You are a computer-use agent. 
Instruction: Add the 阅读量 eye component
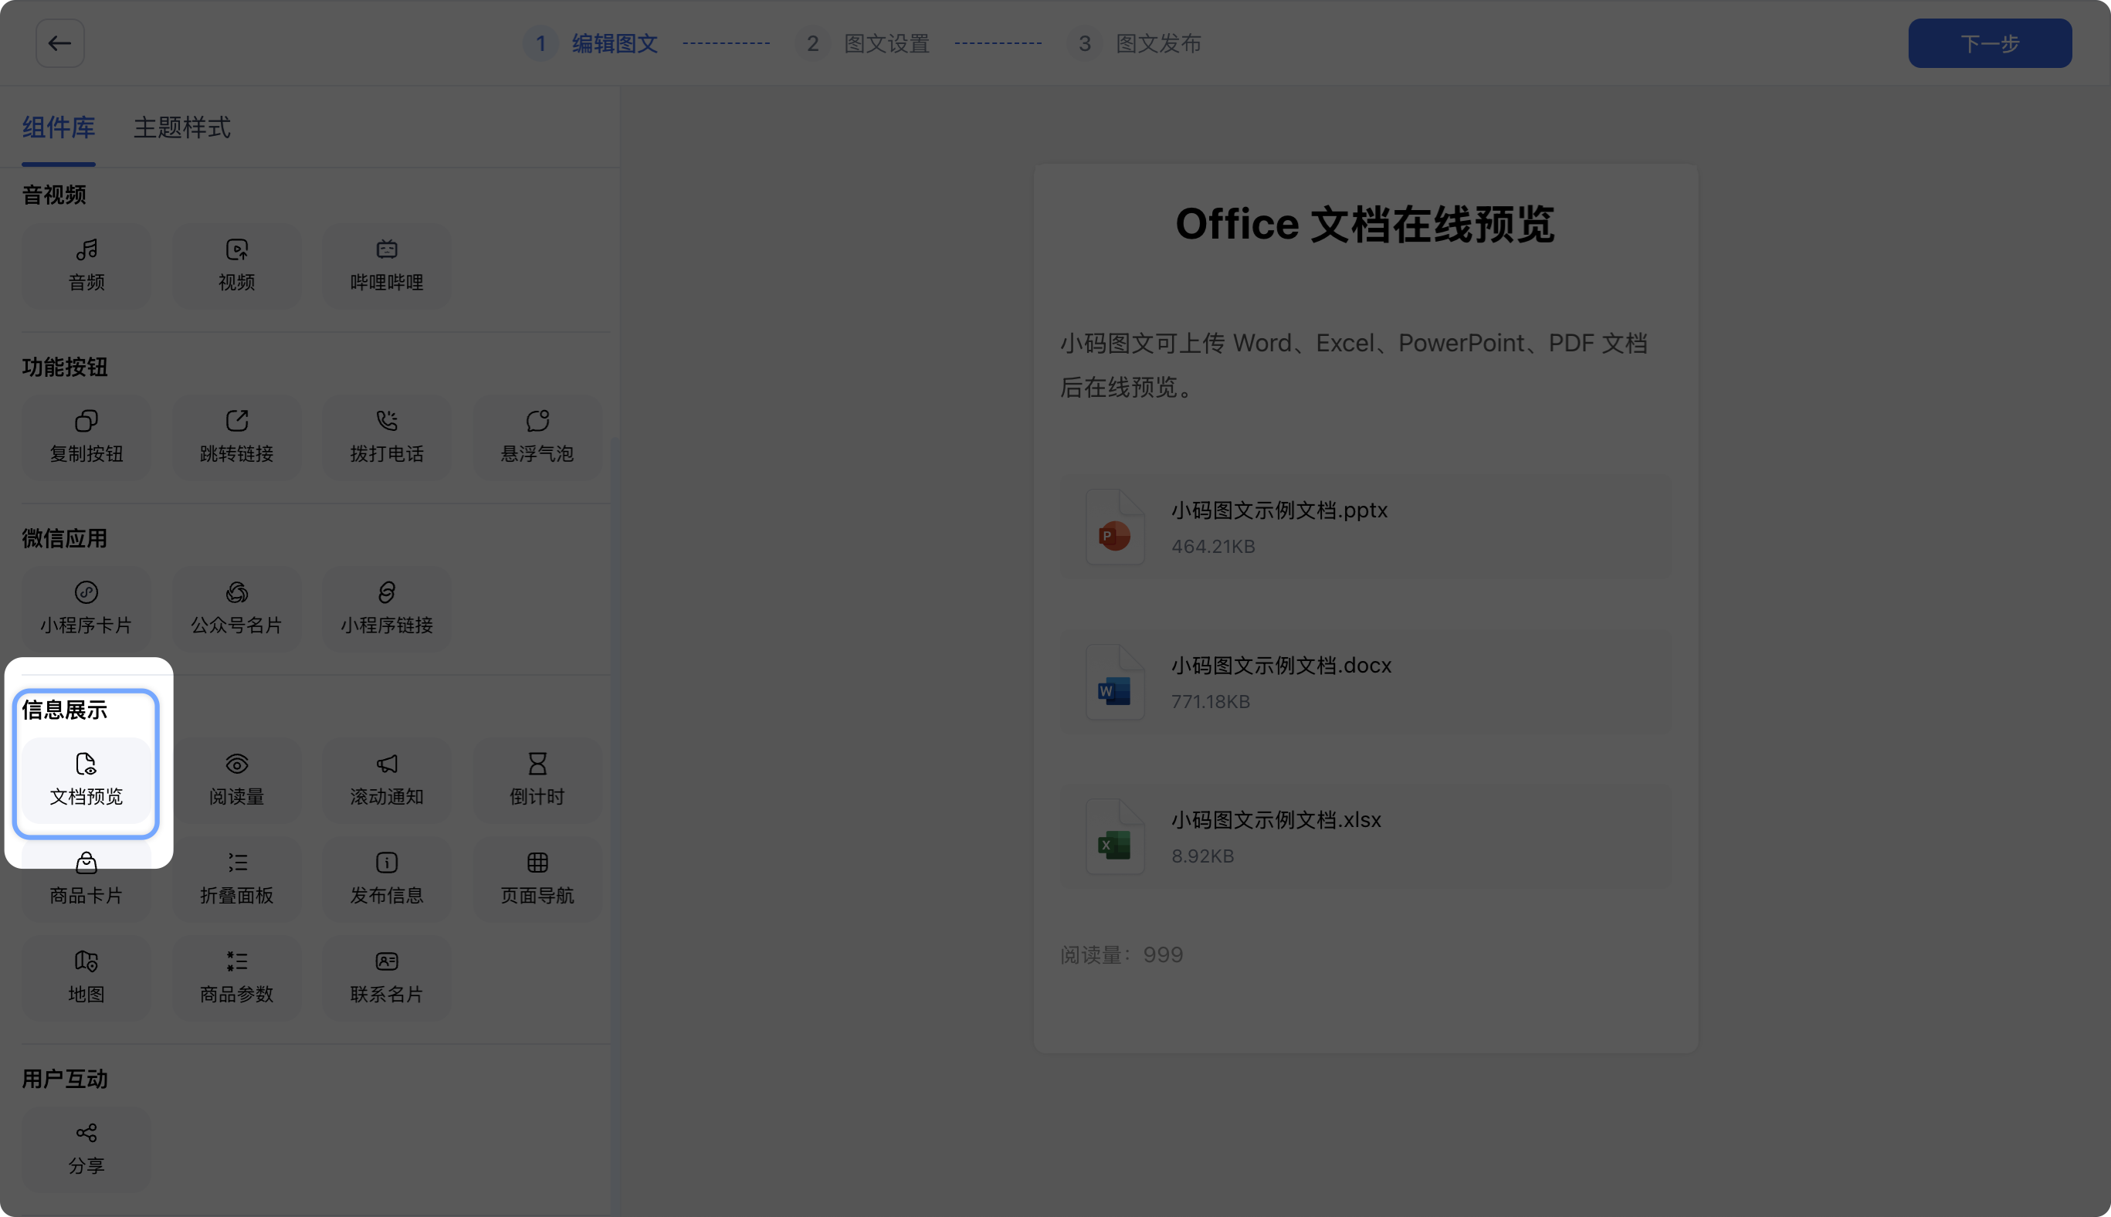pyautogui.click(x=236, y=780)
